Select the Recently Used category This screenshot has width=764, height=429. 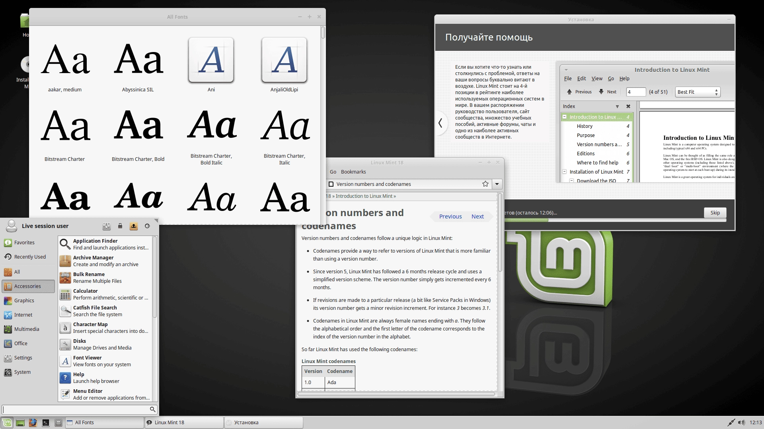pos(28,257)
